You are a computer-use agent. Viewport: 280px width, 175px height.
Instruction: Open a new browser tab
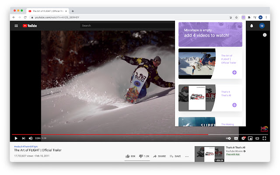click(x=73, y=11)
